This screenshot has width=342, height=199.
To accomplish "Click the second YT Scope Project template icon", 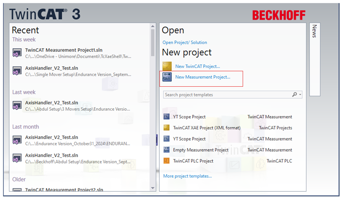I will [x=167, y=139].
